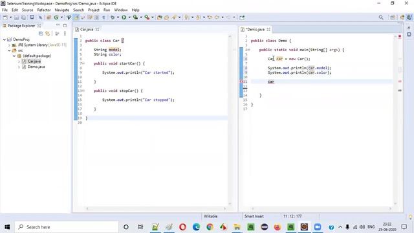The height and width of the screenshot is (233, 414).
Task: Open dropdown arrow next to New button
Action: tap(10, 17)
